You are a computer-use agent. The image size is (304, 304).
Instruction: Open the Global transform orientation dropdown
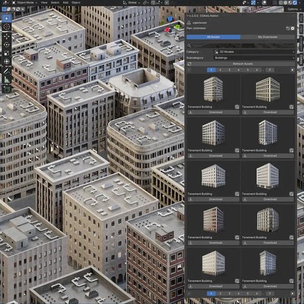click(x=132, y=2)
